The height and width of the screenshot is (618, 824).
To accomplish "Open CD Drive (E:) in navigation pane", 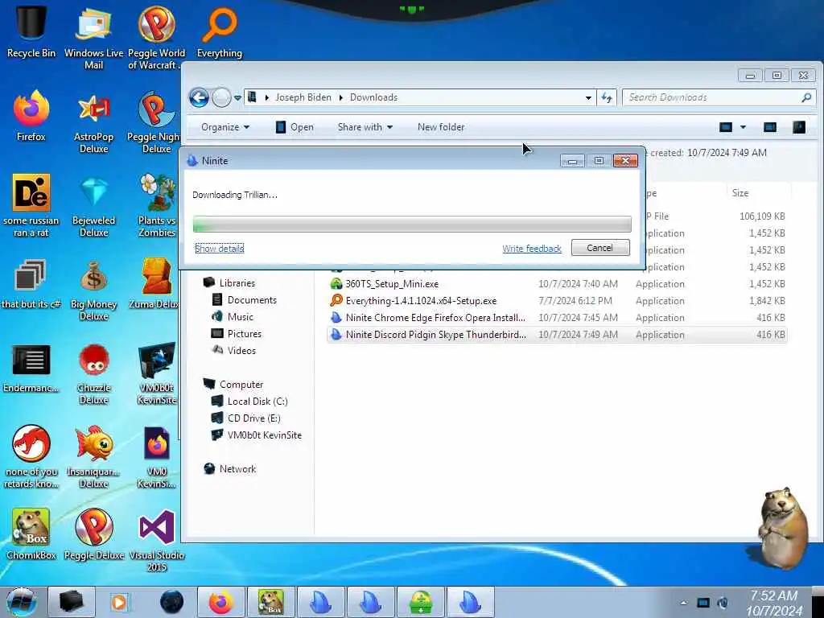I will click(x=253, y=418).
